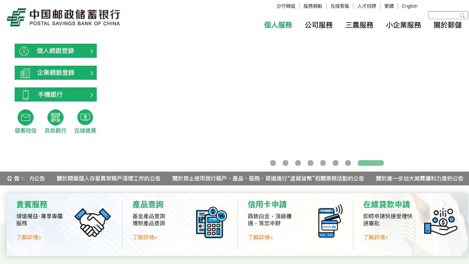Click the phone icon on 手機銀行
The width and height of the screenshot is (469, 264).
(25, 95)
